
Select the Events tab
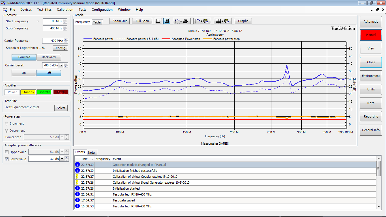(x=80, y=152)
